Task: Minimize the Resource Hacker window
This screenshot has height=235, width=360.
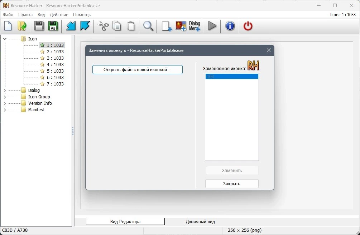Action: [x=319, y=5]
